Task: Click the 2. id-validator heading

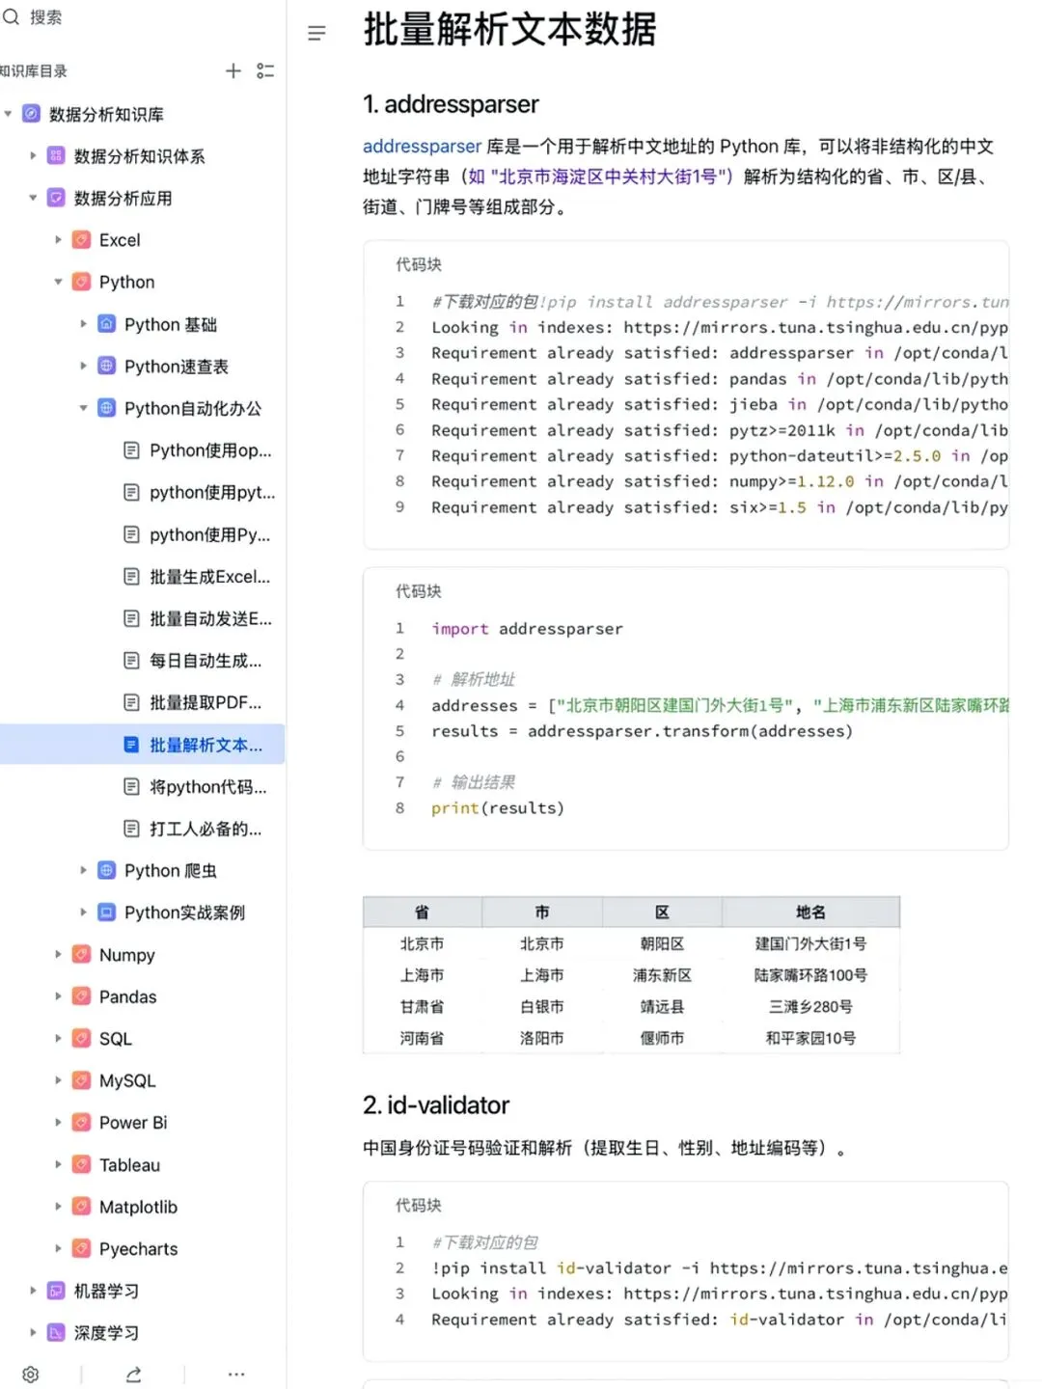Action: coord(435,1104)
